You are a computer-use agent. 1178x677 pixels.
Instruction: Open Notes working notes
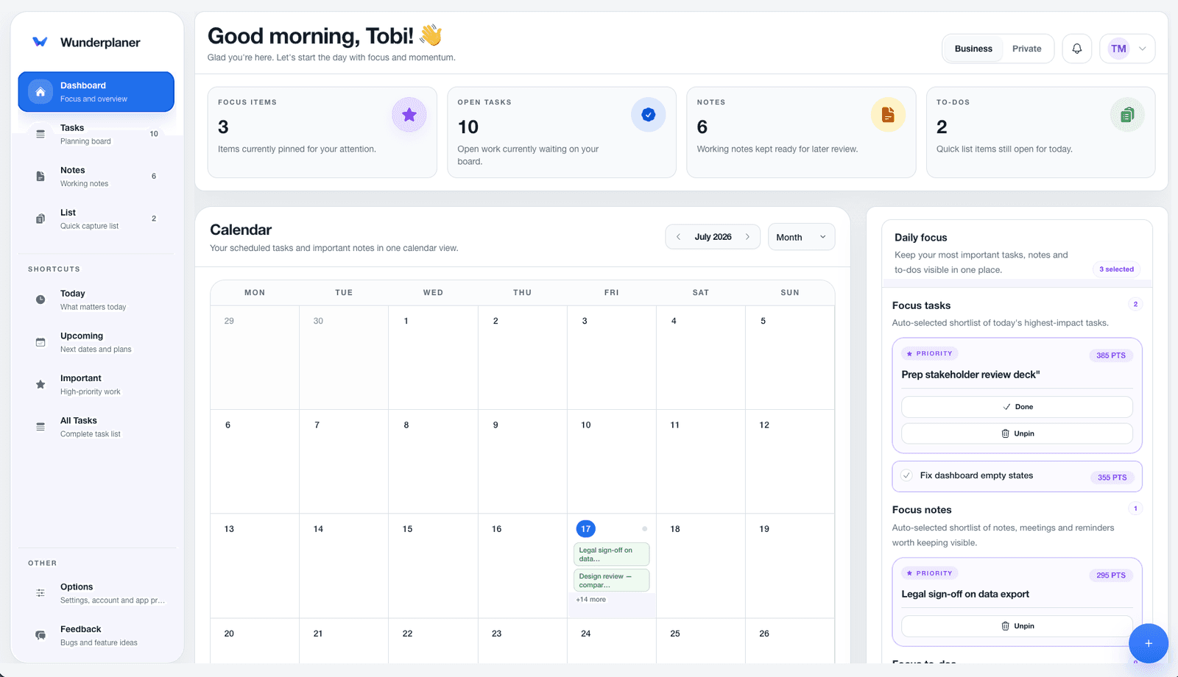96,177
